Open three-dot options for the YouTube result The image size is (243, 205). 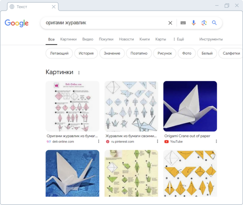(216, 142)
